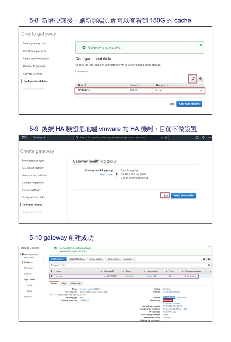Click the Verify VMware HA button
The image size is (231, 342).
pos(183,196)
